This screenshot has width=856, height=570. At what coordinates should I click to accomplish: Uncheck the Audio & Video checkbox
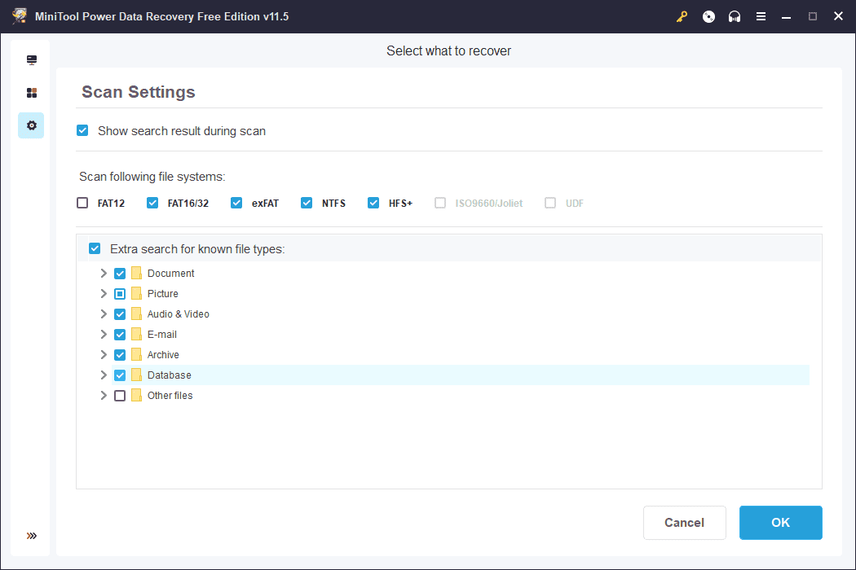click(x=120, y=314)
